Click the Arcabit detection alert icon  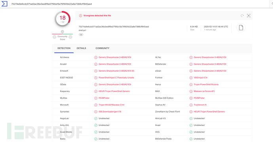96,64
